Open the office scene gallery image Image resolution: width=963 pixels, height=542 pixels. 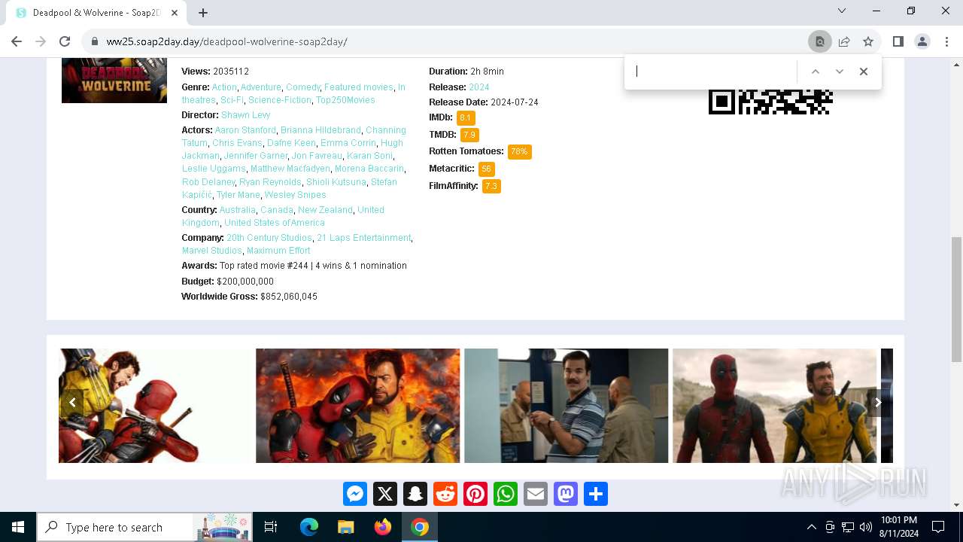point(566,406)
